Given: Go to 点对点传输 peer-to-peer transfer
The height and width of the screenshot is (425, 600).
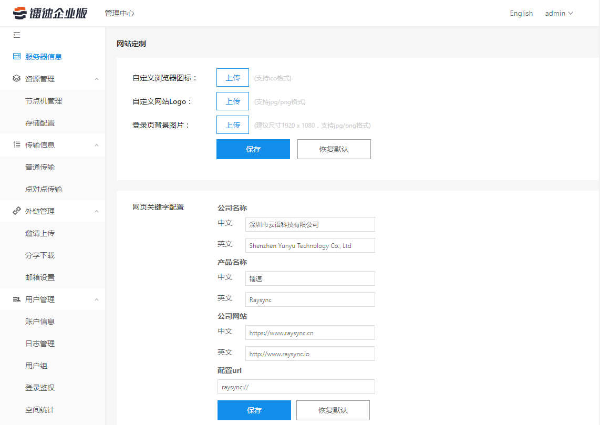Looking at the screenshot, I should tap(44, 189).
